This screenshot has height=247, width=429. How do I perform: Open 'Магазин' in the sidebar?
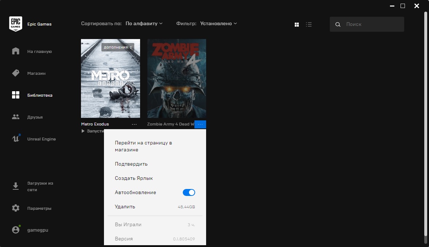click(x=36, y=73)
